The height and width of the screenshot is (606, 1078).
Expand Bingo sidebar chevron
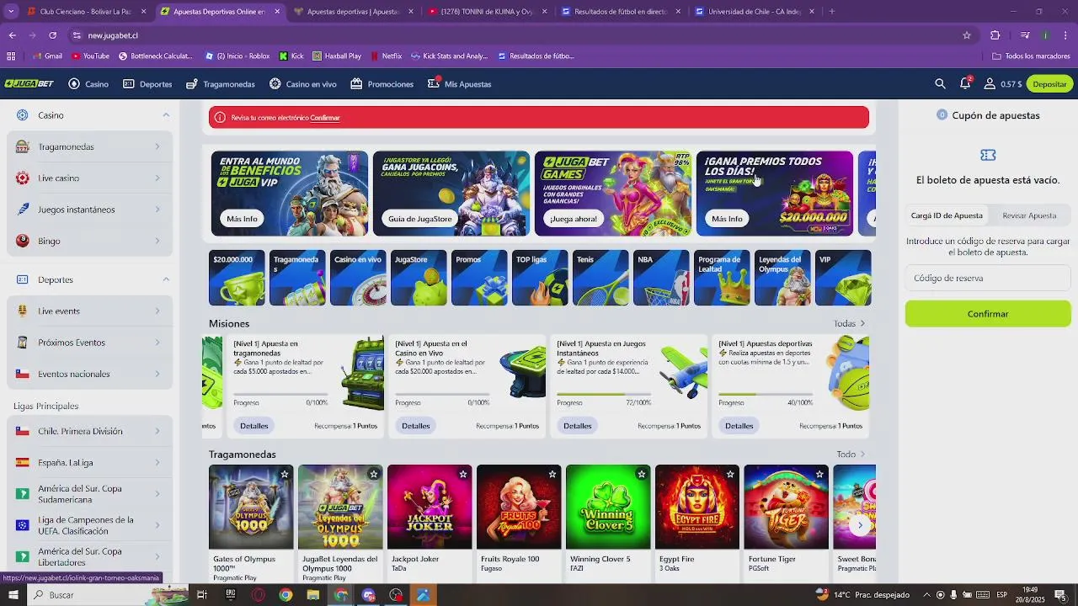point(157,242)
